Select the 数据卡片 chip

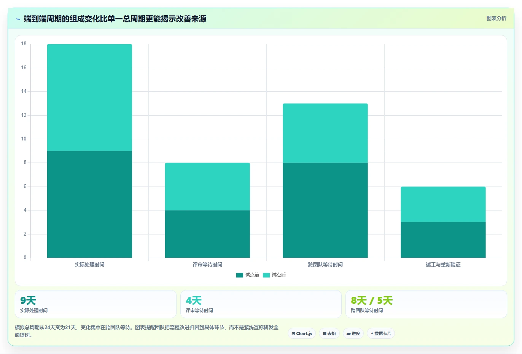coord(381,333)
